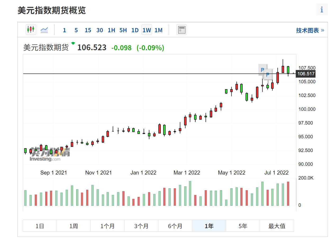This screenshot has width=334, height=243.
Task: Select the 1 minute interval
Action: pyautogui.click(x=64, y=30)
